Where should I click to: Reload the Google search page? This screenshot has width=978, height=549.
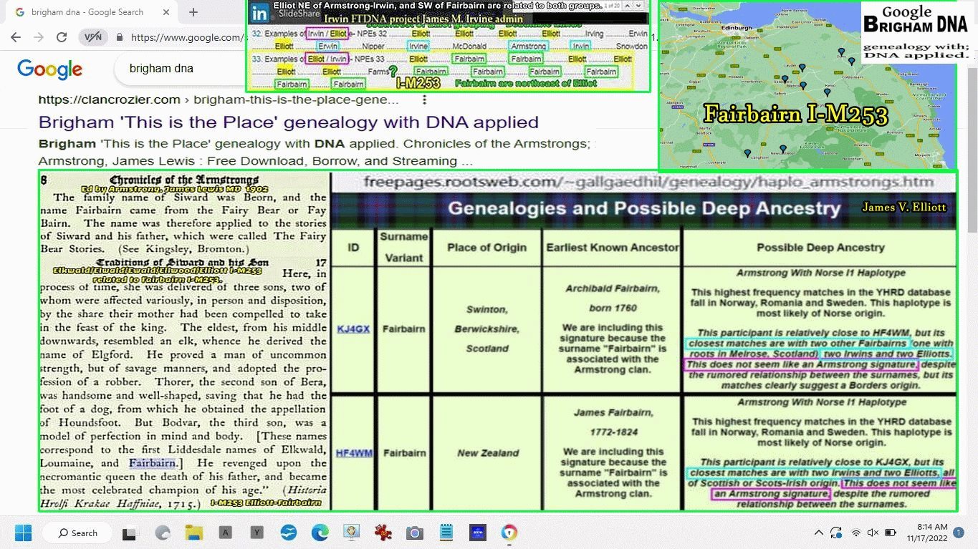[x=62, y=37]
